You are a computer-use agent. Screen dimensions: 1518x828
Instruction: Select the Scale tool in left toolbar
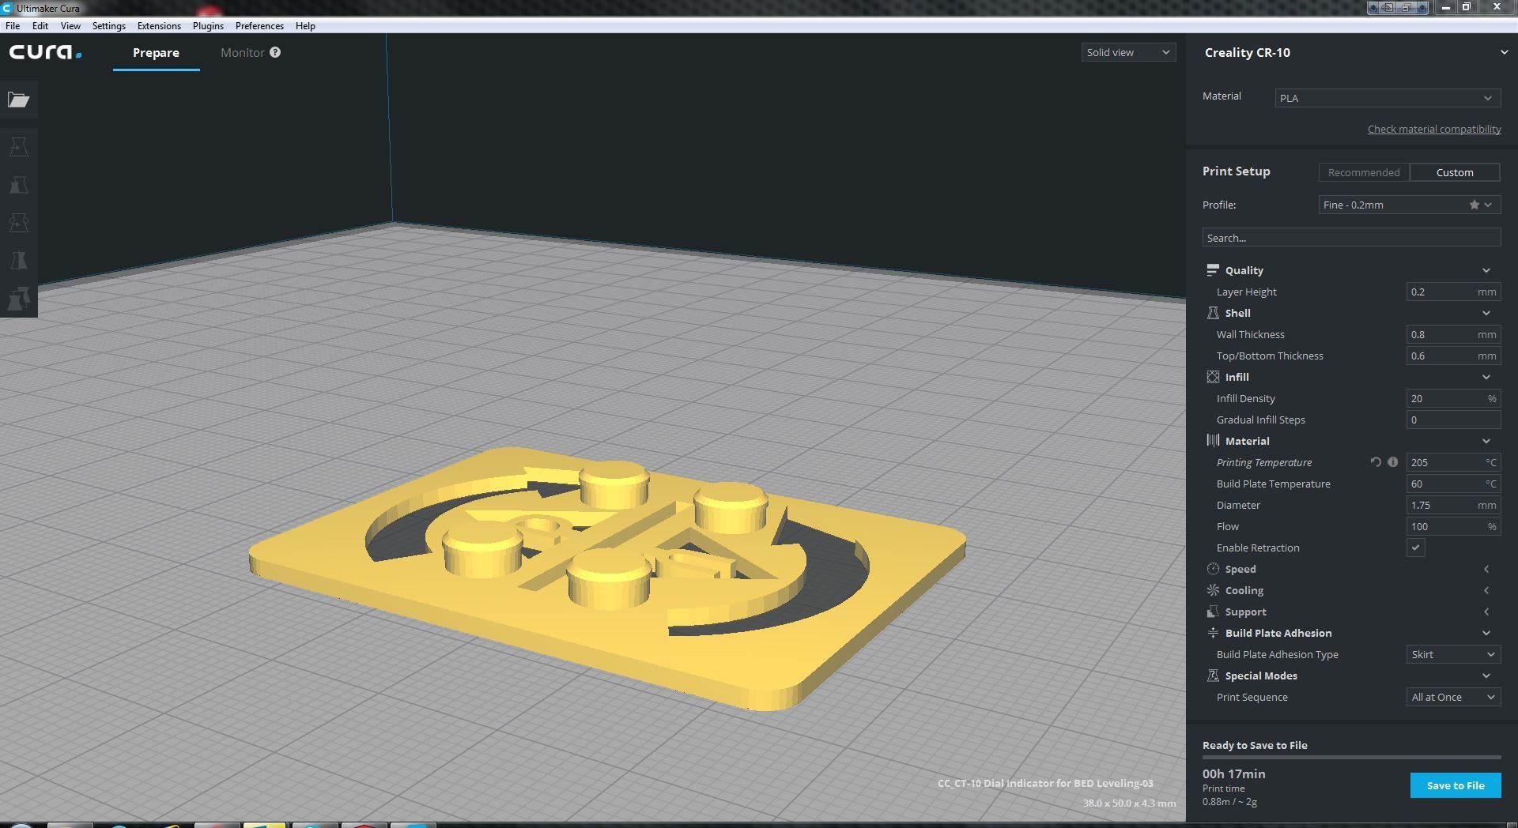[19, 185]
